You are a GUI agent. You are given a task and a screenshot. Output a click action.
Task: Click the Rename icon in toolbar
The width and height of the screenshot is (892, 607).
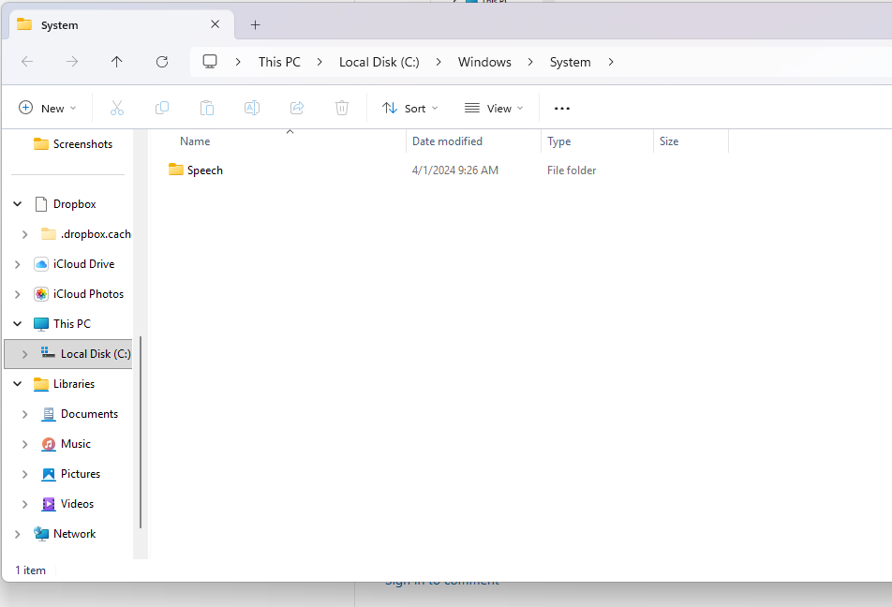click(x=252, y=108)
